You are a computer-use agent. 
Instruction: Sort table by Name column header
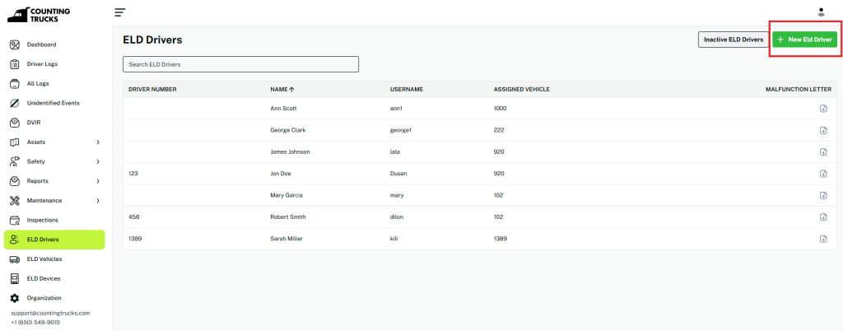pos(282,89)
